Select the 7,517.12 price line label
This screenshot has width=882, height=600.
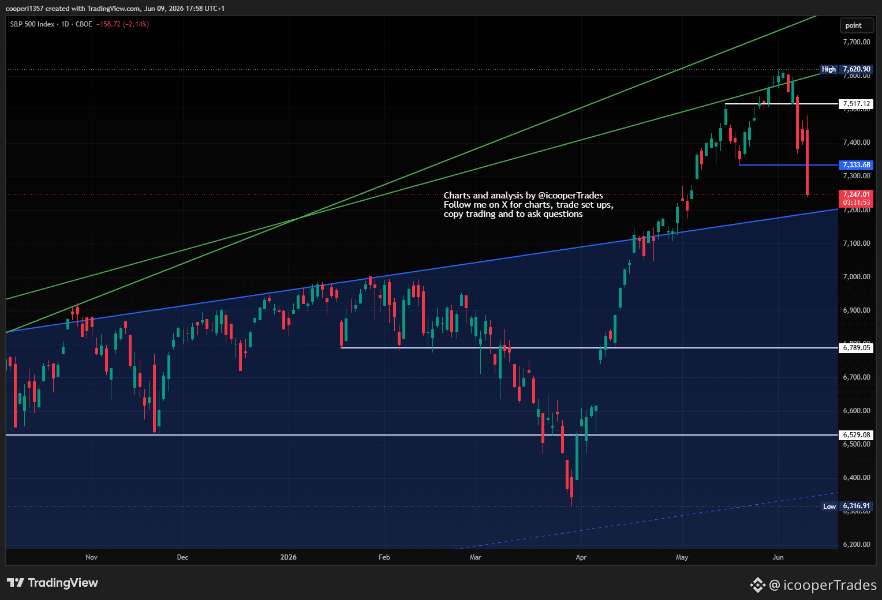pos(856,104)
